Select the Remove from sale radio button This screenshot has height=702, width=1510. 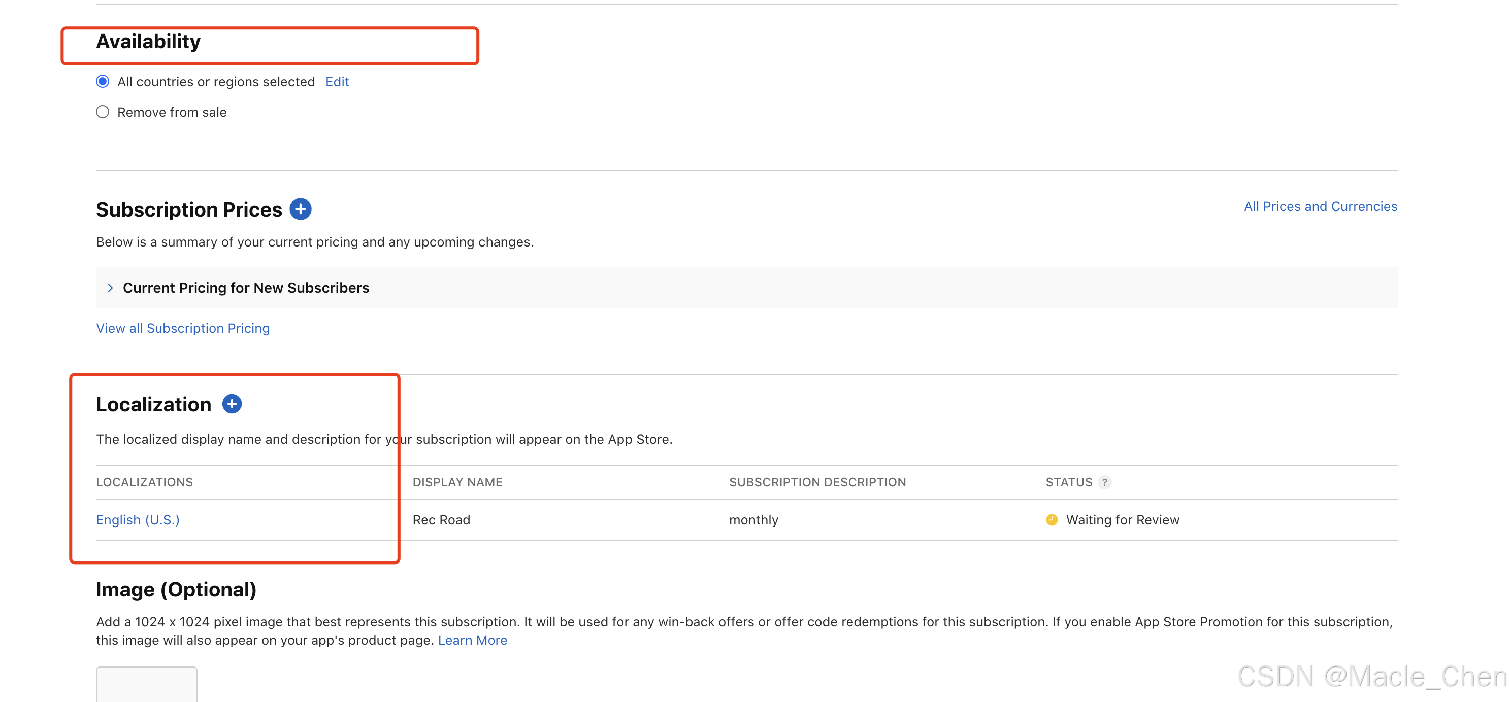click(x=103, y=112)
